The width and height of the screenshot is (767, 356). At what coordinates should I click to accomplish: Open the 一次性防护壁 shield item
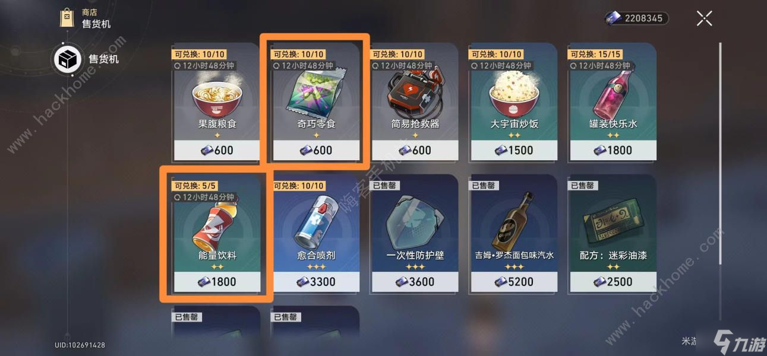coord(415,233)
